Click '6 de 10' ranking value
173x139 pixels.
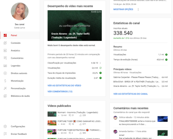pyautogui.click(x=95, y=63)
